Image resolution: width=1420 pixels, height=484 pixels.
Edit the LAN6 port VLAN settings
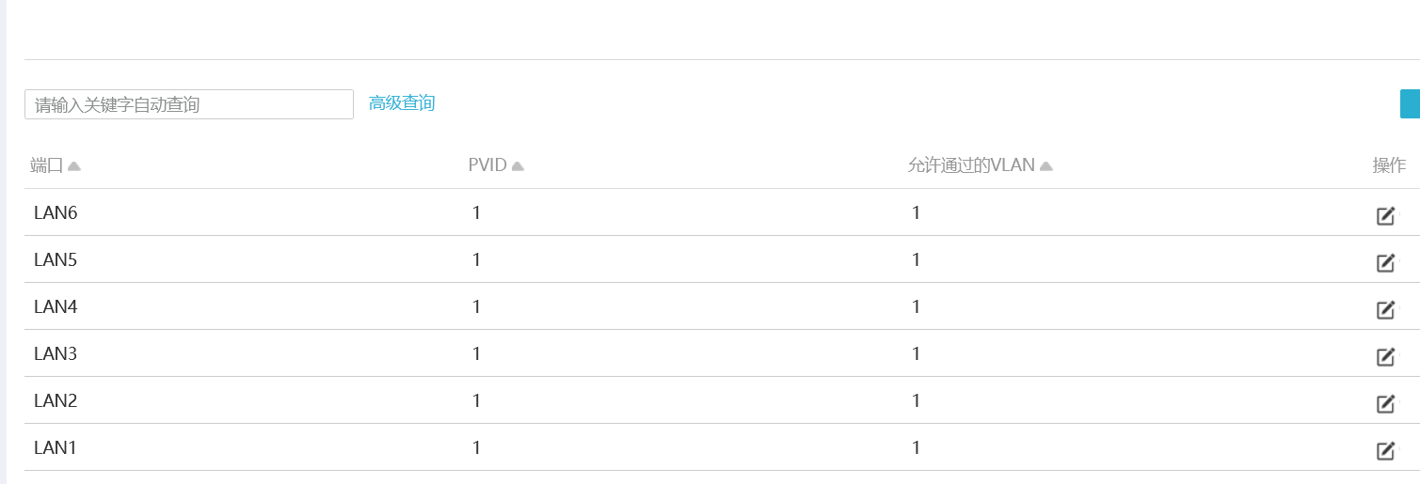coord(1385,216)
